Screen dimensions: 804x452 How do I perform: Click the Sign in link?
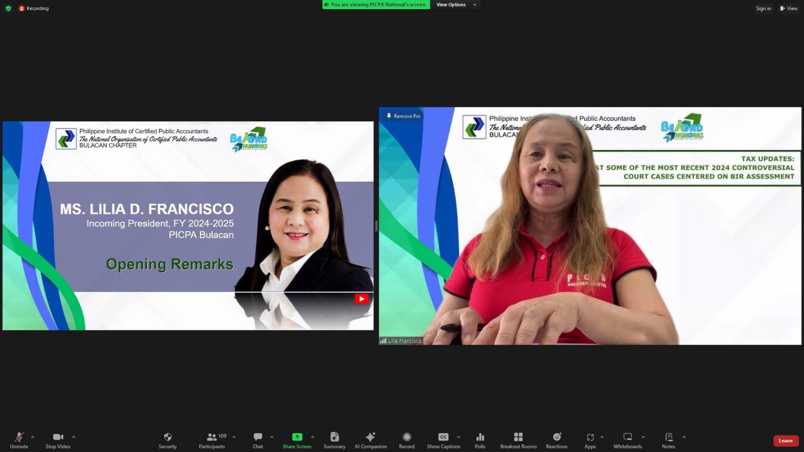tap(763, 9)
